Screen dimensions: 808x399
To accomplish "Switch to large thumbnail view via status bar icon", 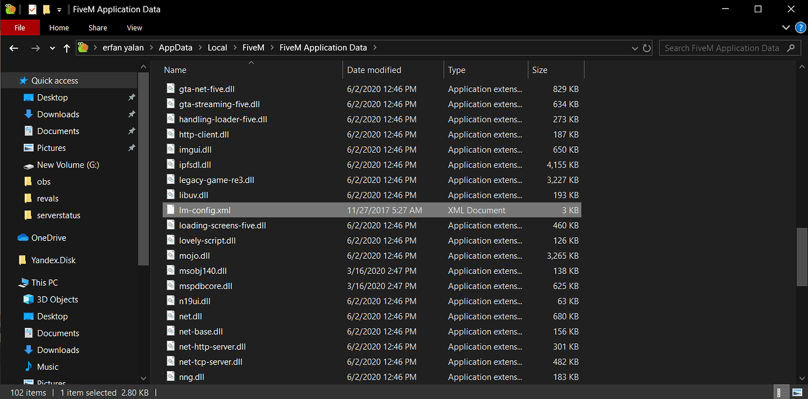I will click(x=797, y=392).
